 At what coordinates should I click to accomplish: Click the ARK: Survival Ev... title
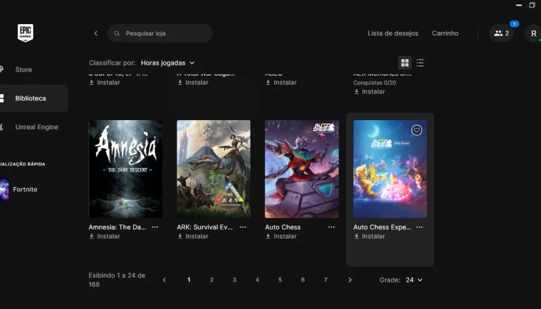[205, 227]
